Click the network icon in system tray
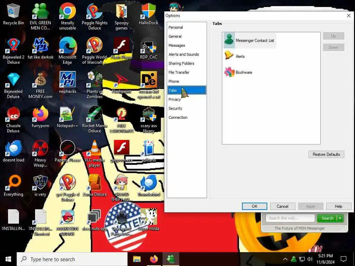Image resolution: width=355 pixels, height=266 pixels. coord(302,259)
